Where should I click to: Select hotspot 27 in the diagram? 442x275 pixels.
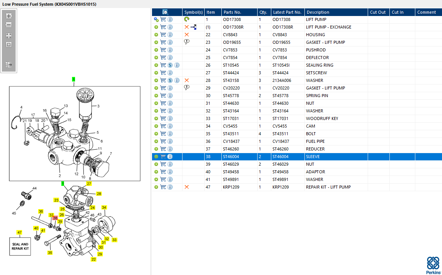(89, 184)
